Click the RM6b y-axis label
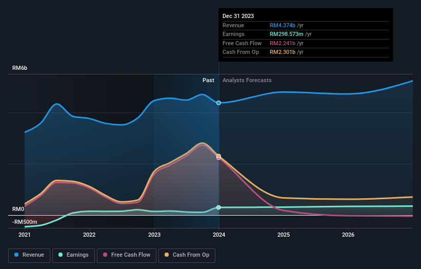This screenshot has height=269, width=421. pos(19,68)
